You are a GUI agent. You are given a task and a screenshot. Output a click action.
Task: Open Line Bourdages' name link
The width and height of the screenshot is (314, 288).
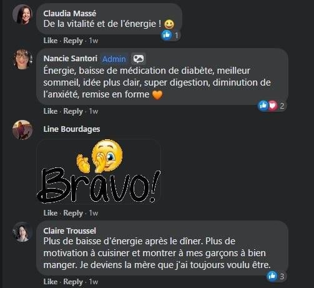pos(72,129)
